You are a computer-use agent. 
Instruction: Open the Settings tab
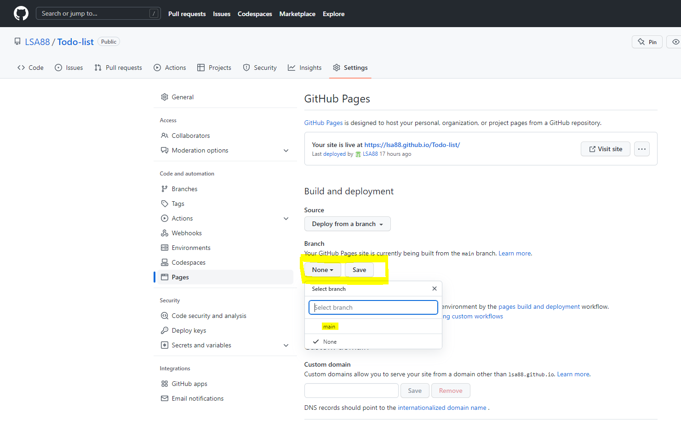point(350,68)
